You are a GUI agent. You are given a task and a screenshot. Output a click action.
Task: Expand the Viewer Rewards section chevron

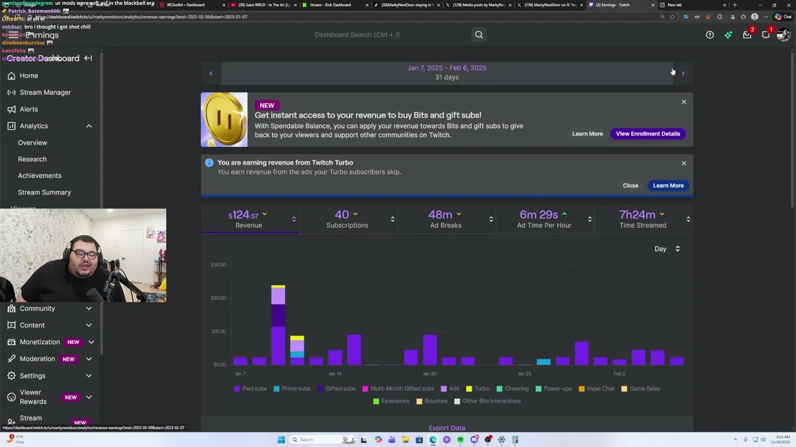[x=89, y=397]
